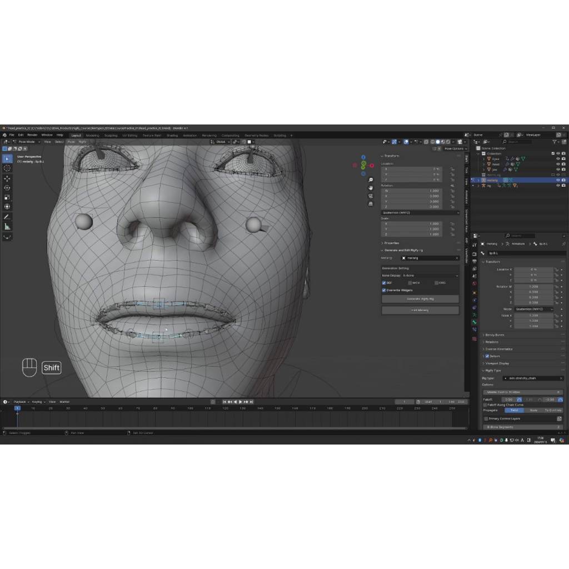The image size is (569, 569).
Task: Select the Annotate pencil tool
Action: [7, 217]
